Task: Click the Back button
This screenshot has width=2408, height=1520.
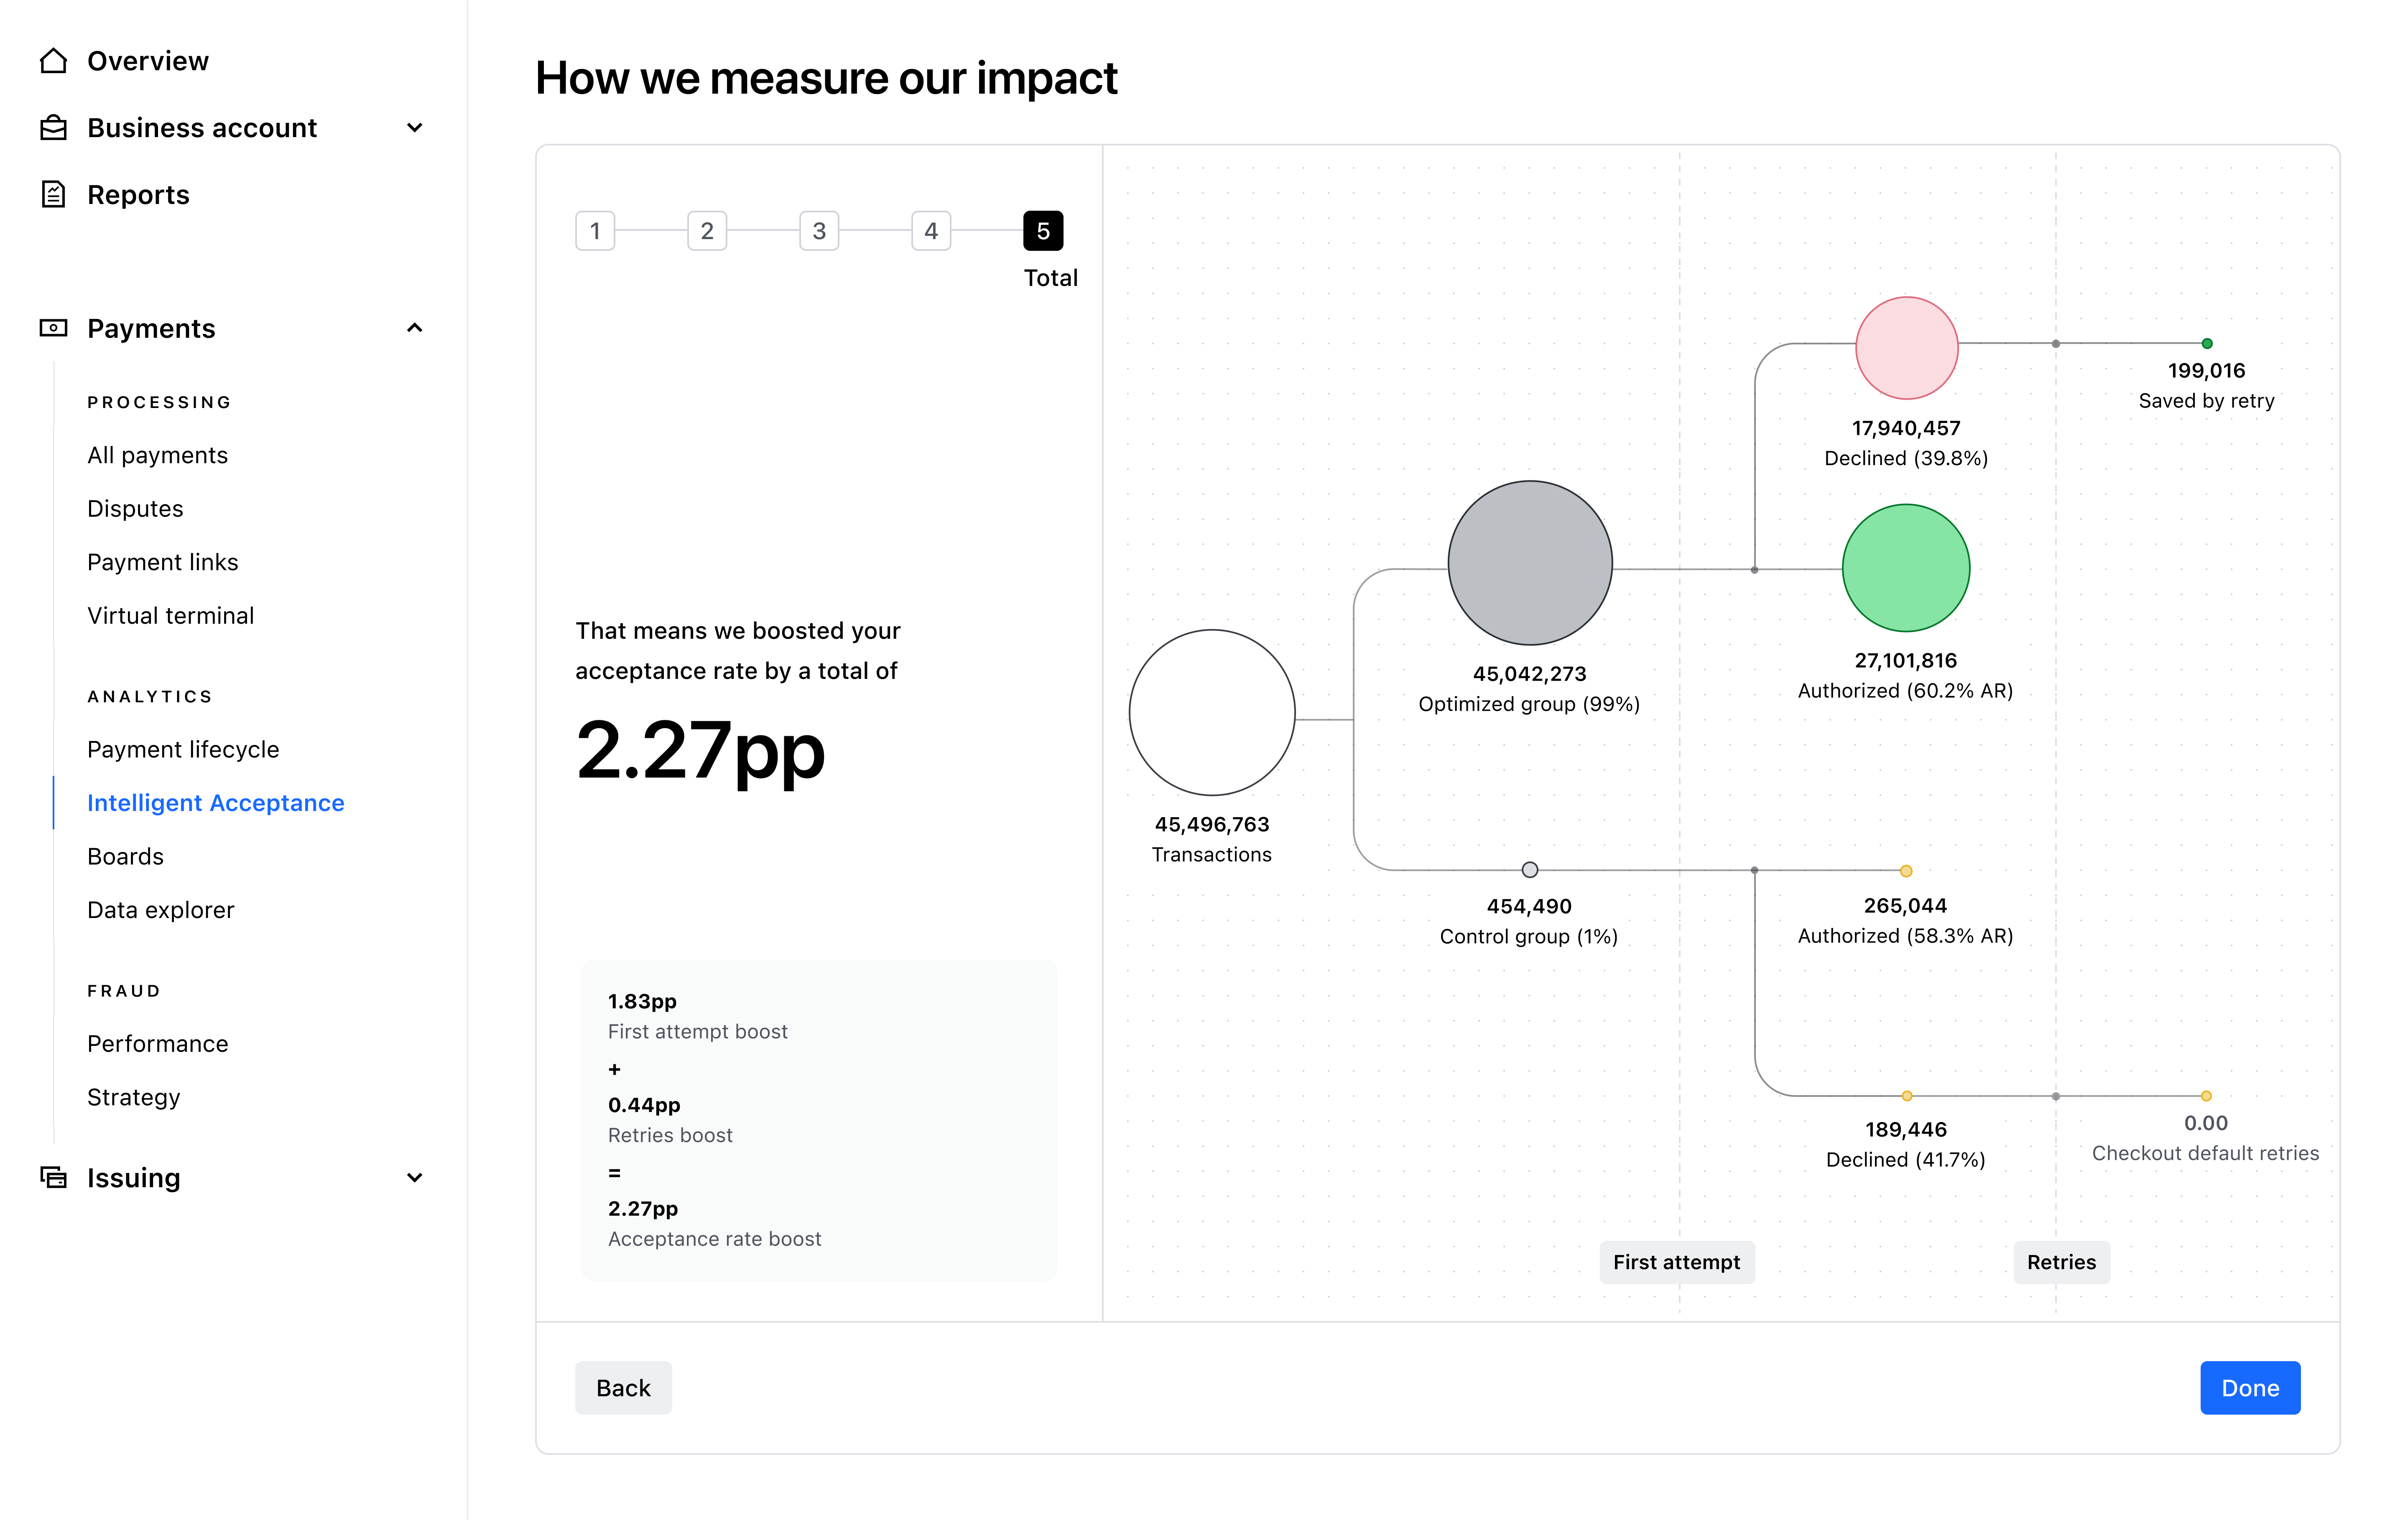Action: [623, 1388]
